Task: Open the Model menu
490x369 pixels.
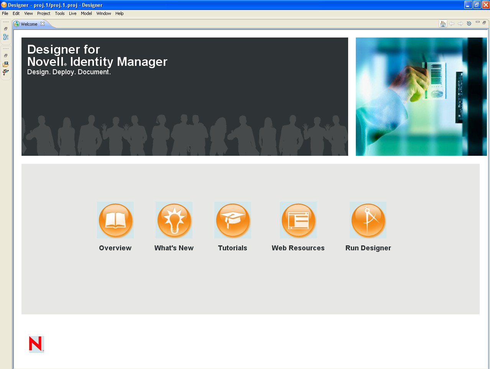Action: pos(86,13)
